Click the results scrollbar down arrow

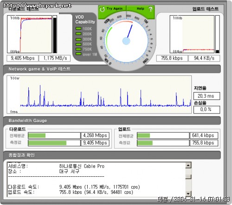click(x=188, y=193)
